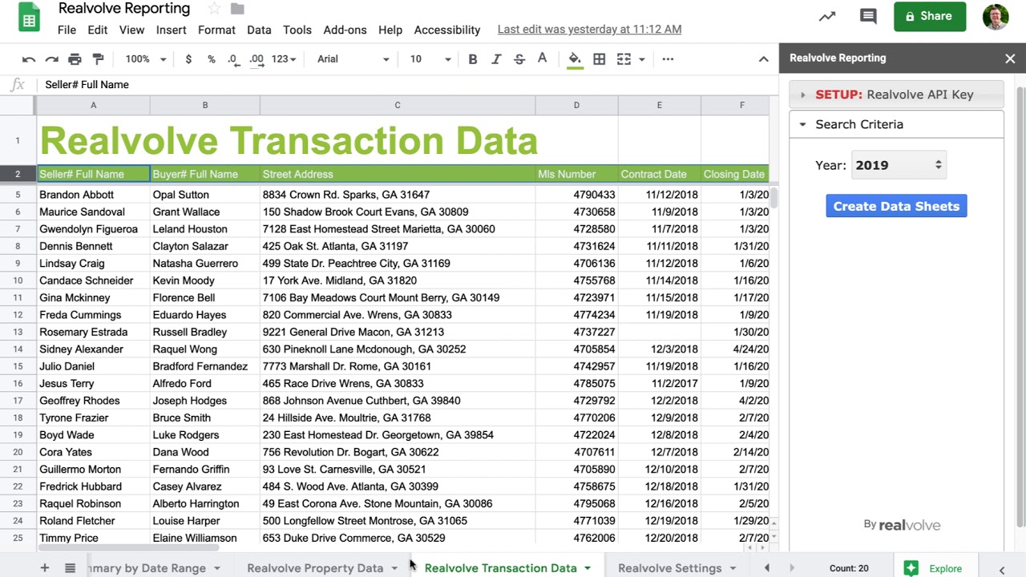Hide the menus with up chevron

(763, 59)
